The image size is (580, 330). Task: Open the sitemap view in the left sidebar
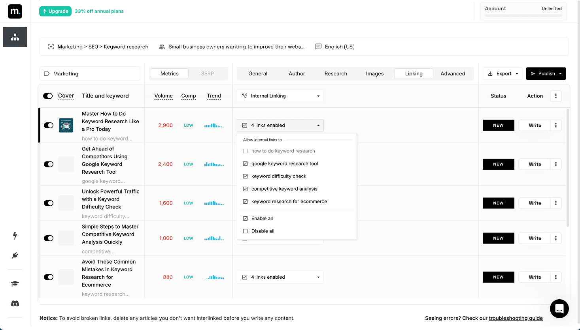tap(15, 37)
